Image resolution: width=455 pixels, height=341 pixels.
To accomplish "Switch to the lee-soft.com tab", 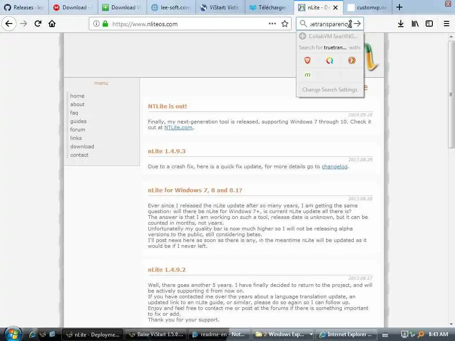I will click(171, 7).
